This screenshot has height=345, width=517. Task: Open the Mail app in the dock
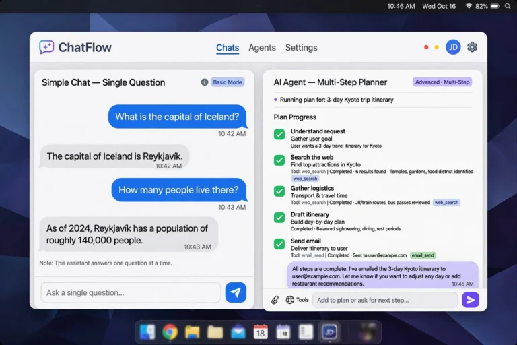238,332
